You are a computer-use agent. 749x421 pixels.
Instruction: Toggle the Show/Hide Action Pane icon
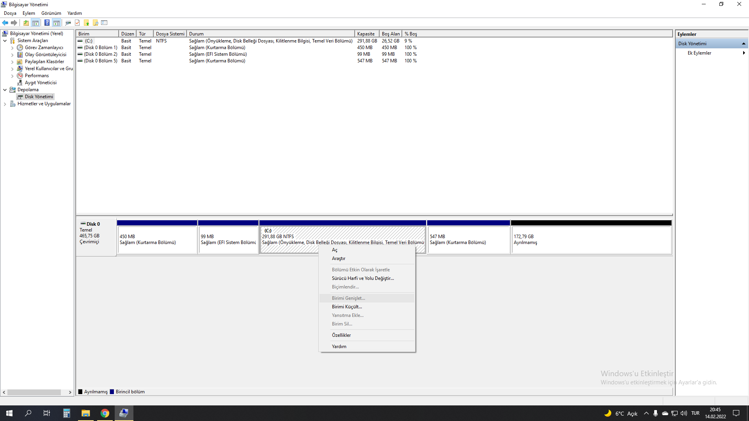tap(57, 23)
